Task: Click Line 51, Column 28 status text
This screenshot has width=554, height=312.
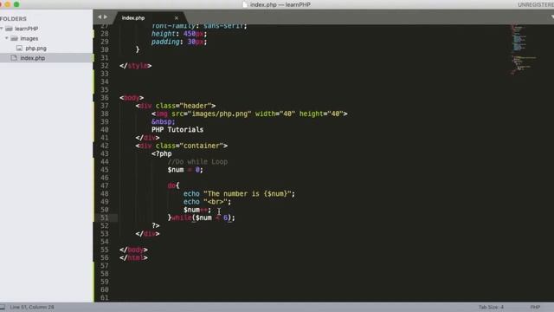Action: (32, 307)
